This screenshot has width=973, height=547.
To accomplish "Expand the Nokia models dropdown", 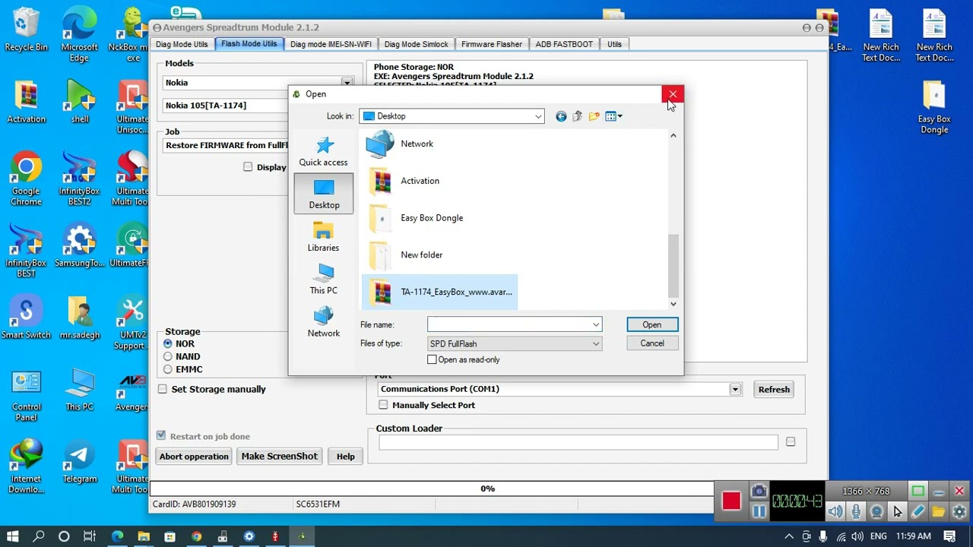I will 347,83.
